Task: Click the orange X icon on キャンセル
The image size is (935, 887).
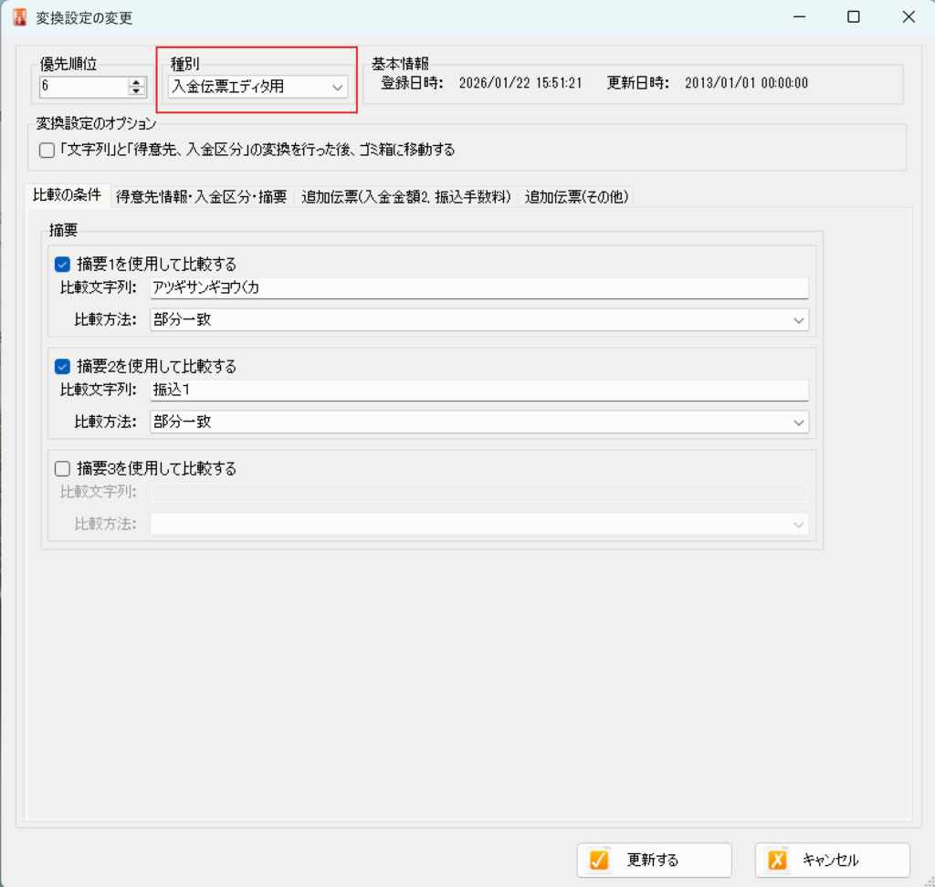Action: (777, 860)
